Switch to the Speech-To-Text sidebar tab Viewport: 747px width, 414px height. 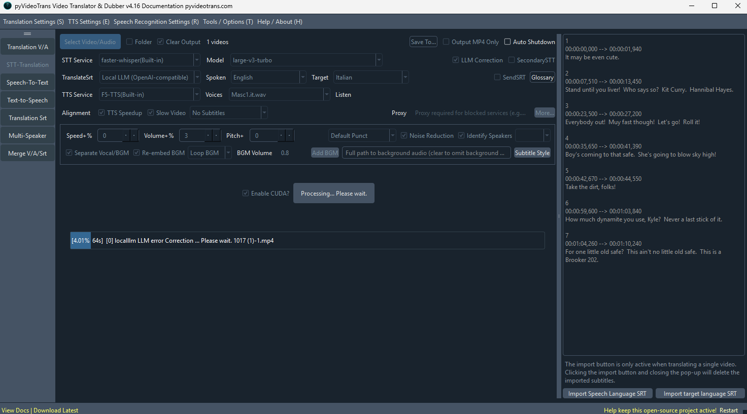click(27, 83)
